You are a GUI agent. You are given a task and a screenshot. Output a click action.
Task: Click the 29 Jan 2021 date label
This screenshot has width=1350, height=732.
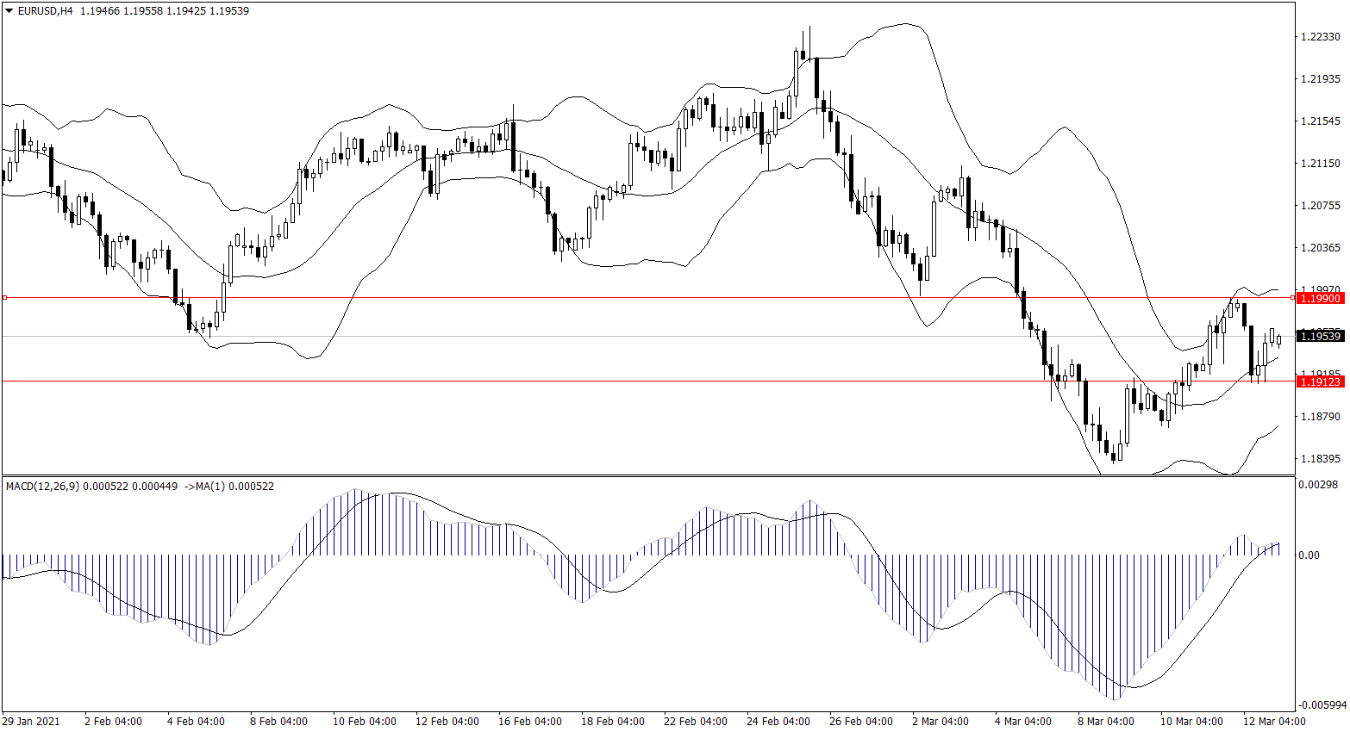click(x=31, y=721)
